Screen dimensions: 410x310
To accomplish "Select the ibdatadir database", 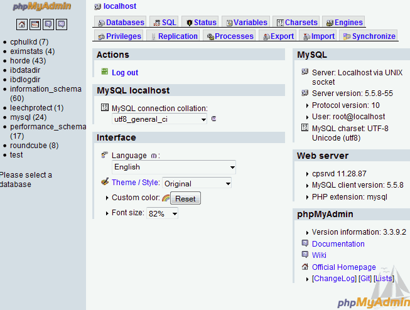I will [x=25, y=70].
